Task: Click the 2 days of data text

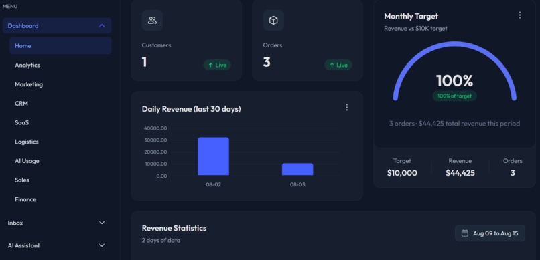Action: 161,240
